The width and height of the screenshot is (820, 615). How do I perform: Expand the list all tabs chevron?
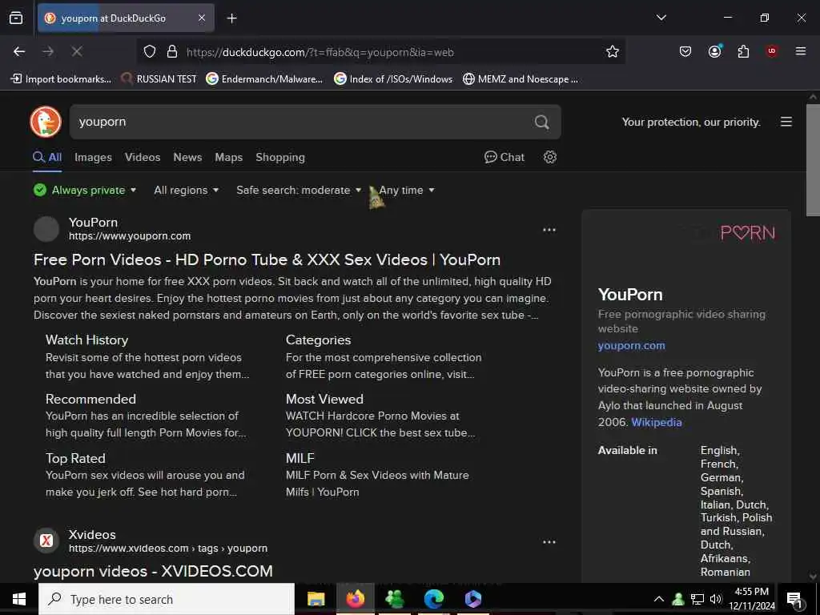click(661, 18)
